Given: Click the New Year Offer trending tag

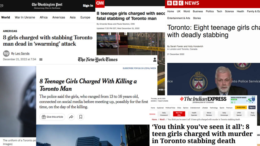Looking at the screenshot, I should [179, 114].
